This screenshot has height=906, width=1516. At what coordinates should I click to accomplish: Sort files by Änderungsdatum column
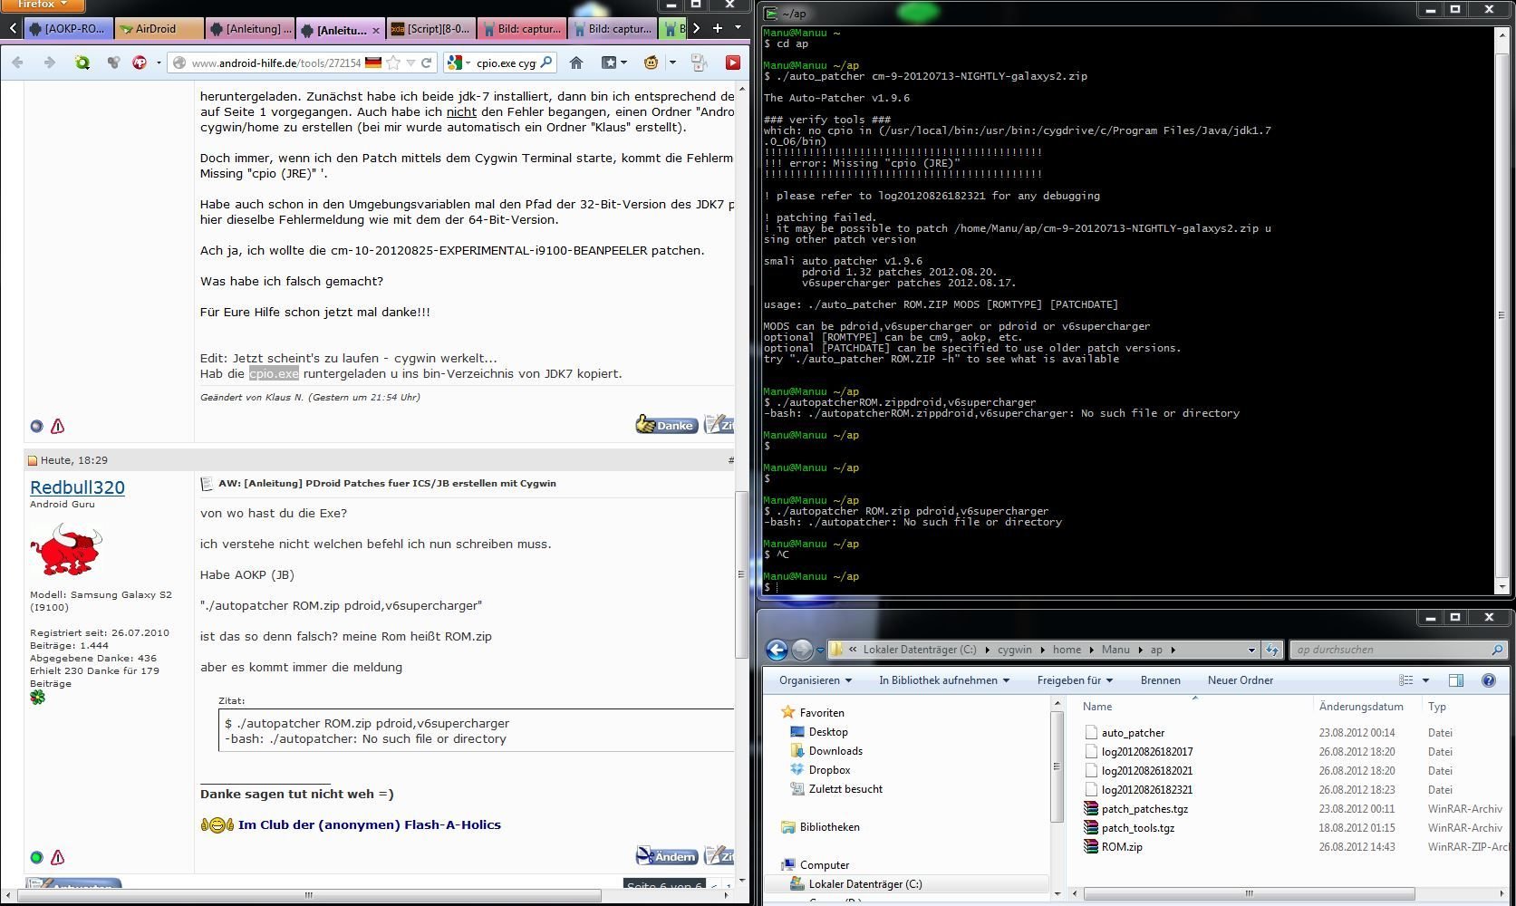1361,707
